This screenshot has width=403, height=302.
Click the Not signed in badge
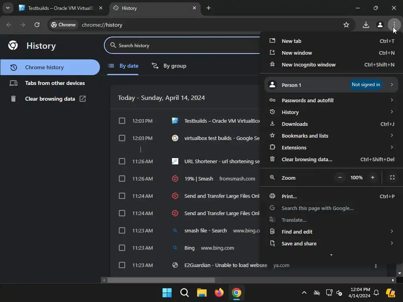[366, 85]
